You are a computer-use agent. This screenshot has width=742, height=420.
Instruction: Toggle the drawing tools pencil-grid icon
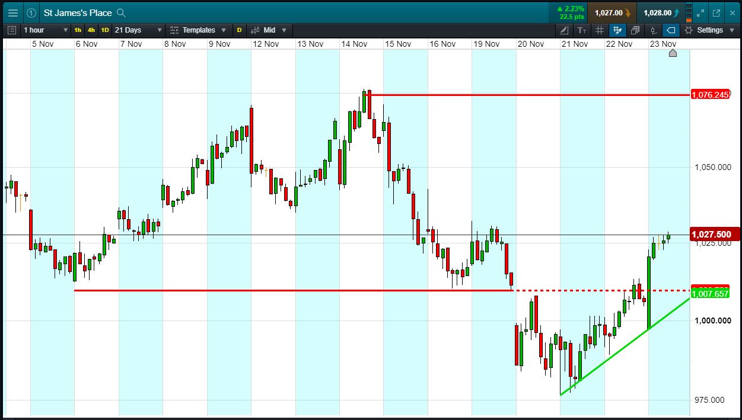click(617, 30)
